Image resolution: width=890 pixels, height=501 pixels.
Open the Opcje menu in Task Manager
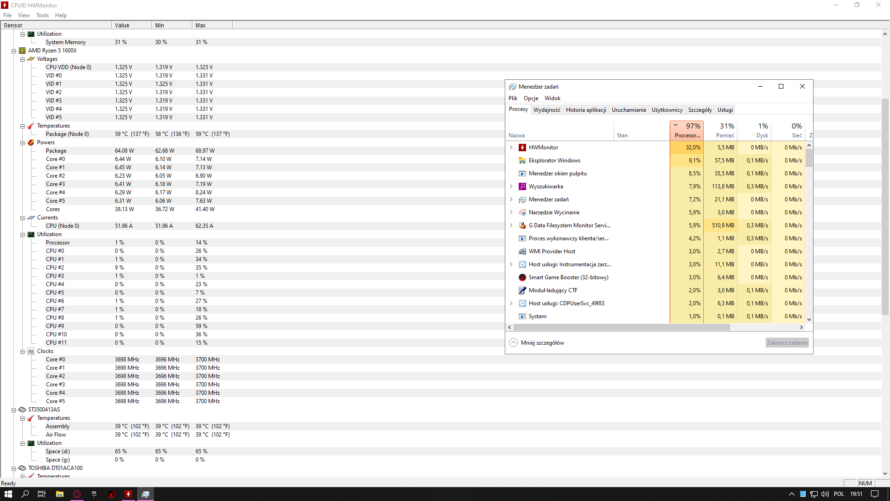pyautogui.click(x=531, y=98)
